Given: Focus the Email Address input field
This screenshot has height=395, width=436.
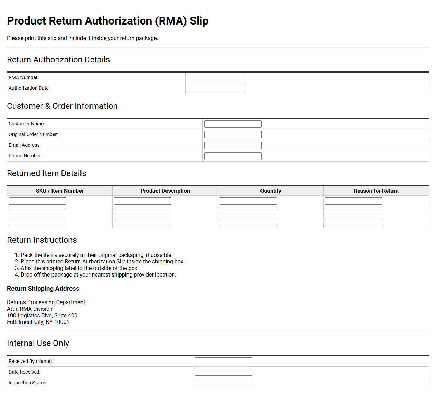Looking at the screenshot, I should (233, 145).
